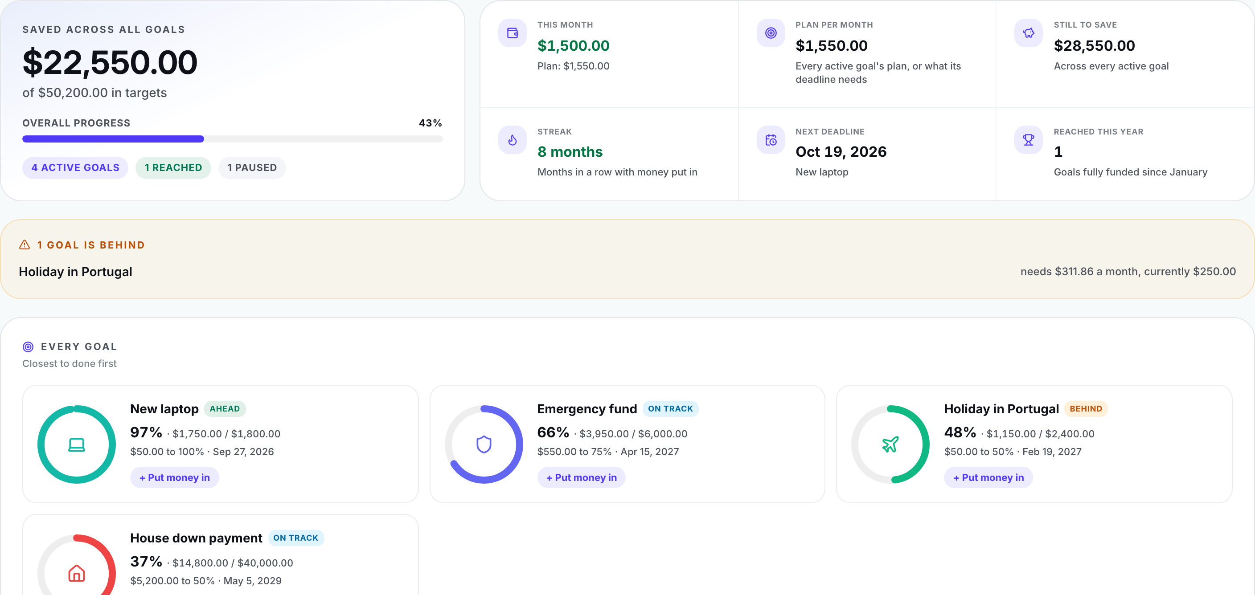Click the 97% value on New laptop
The image size is (1255, 595).
click(146, 432)
